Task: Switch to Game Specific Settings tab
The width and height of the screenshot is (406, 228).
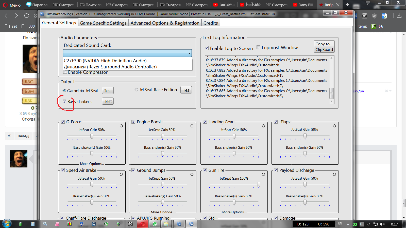Action: [x=103, y=23]
